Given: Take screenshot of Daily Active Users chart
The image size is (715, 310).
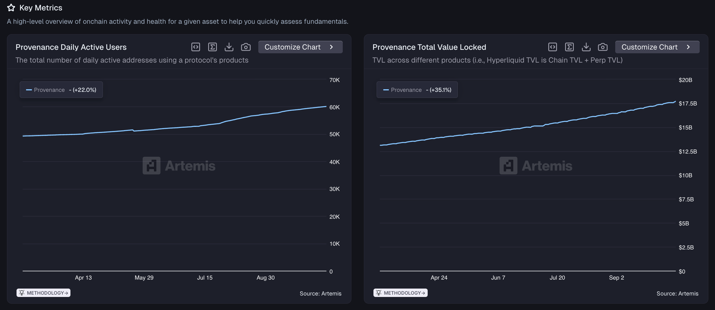Looking at the screenshot, I should click(x=246, y=47).
